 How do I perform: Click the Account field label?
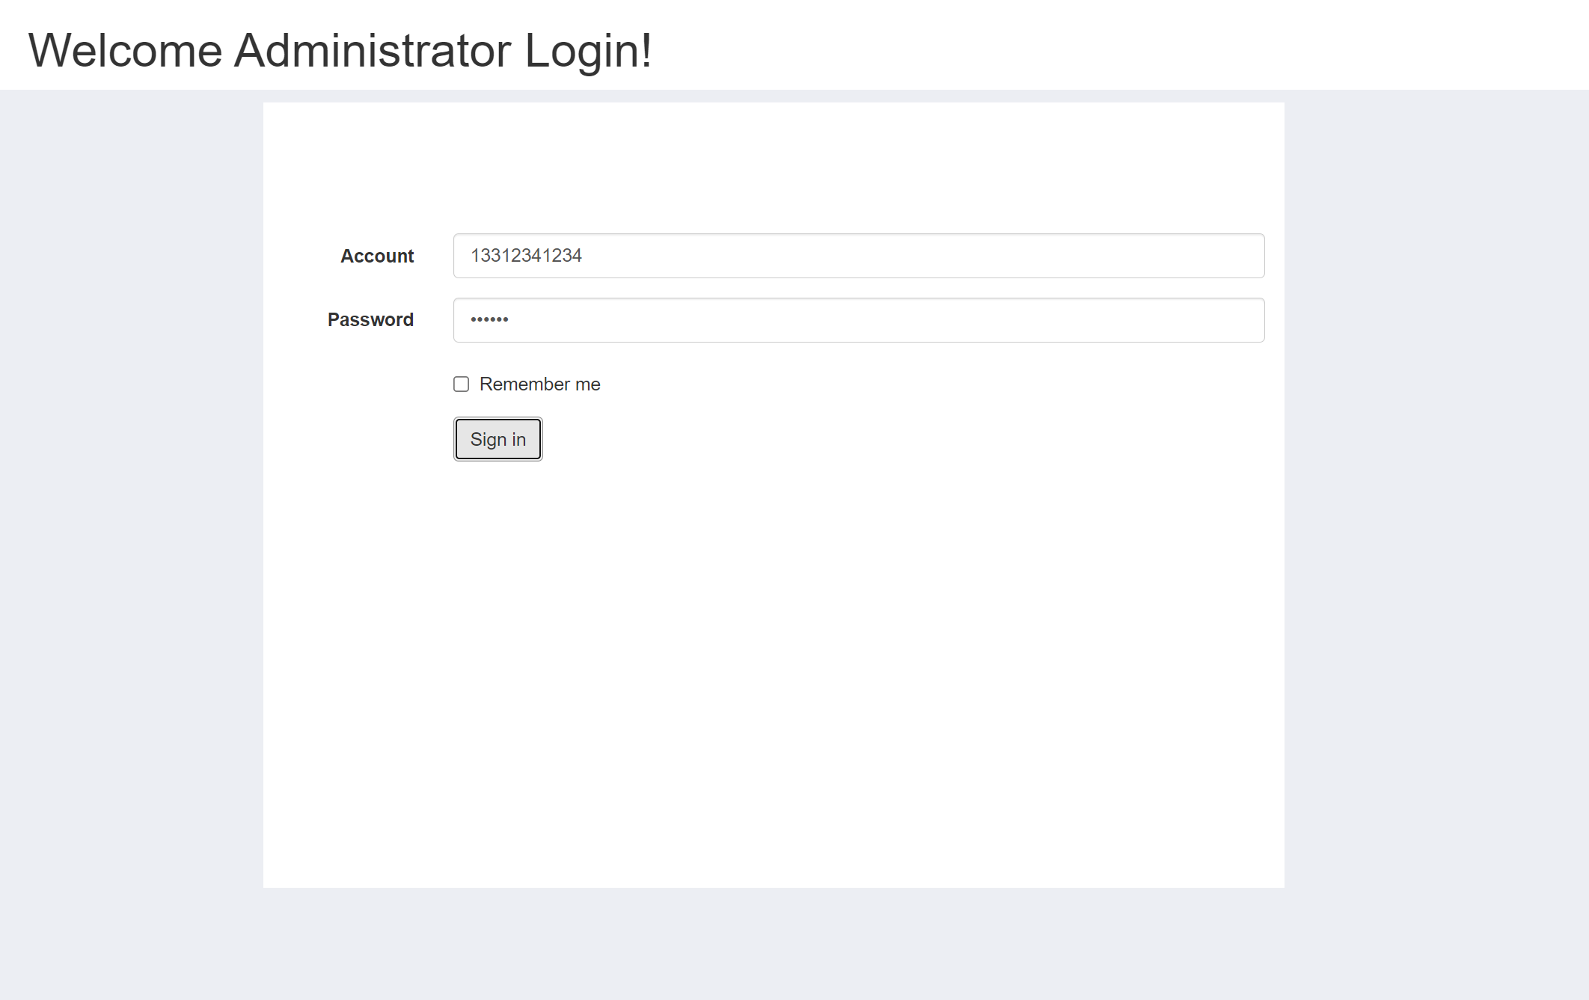point(377,256)
